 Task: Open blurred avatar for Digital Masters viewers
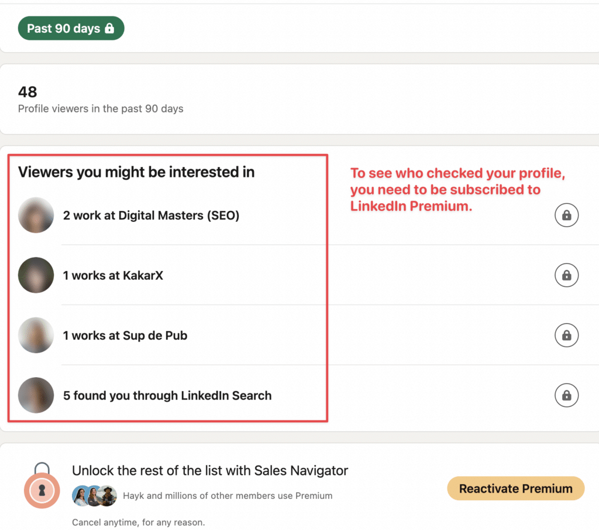pos(36,215)
